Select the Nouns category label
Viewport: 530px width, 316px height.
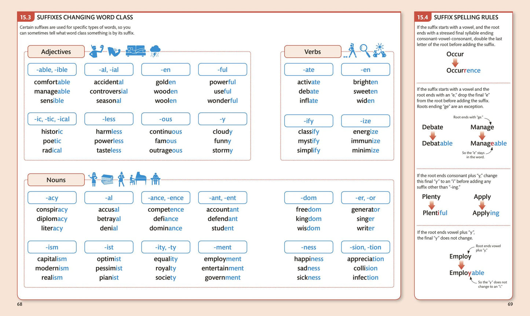pyautogui.click(x=56, y=180)
